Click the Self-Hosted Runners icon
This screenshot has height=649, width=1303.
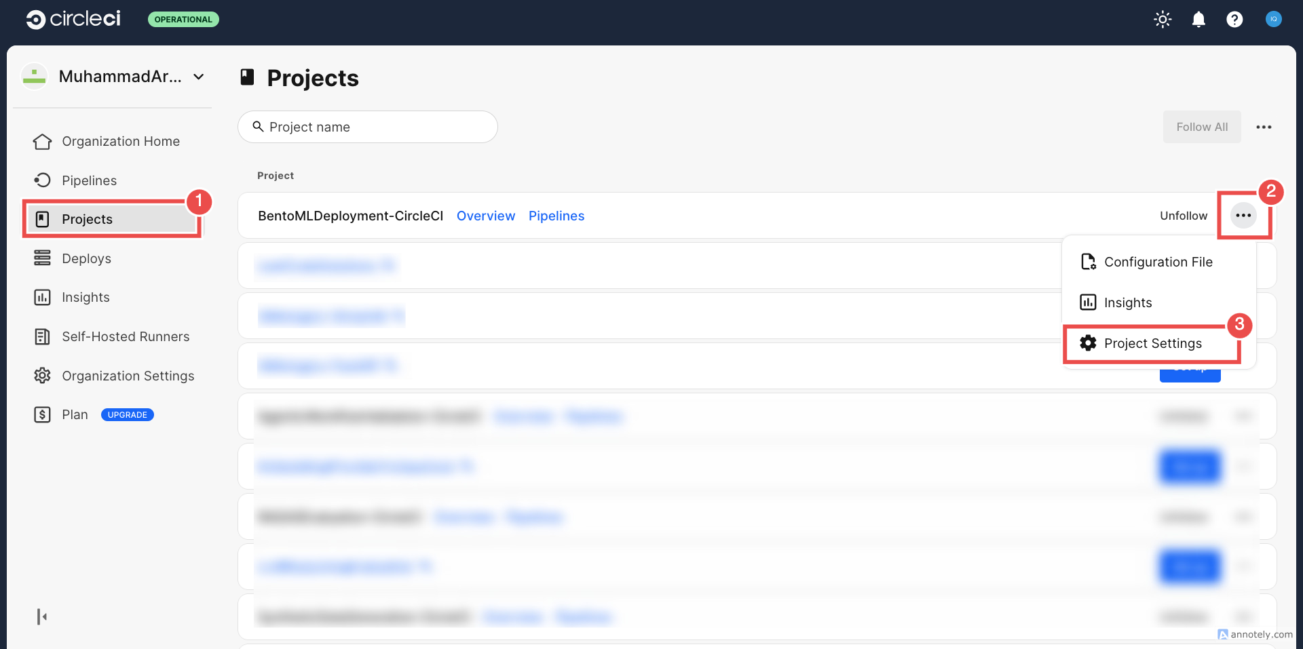pyautogui.click(x=42, y=336)
